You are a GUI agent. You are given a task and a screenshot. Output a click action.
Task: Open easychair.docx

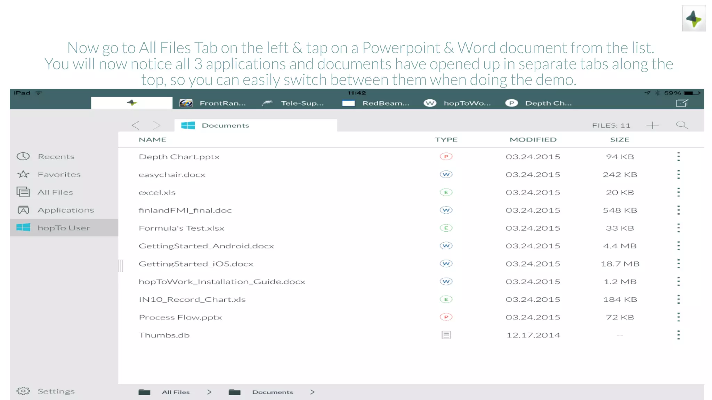[172, 175]
